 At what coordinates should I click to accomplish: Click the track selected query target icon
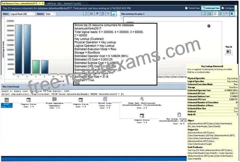[91, 14]
